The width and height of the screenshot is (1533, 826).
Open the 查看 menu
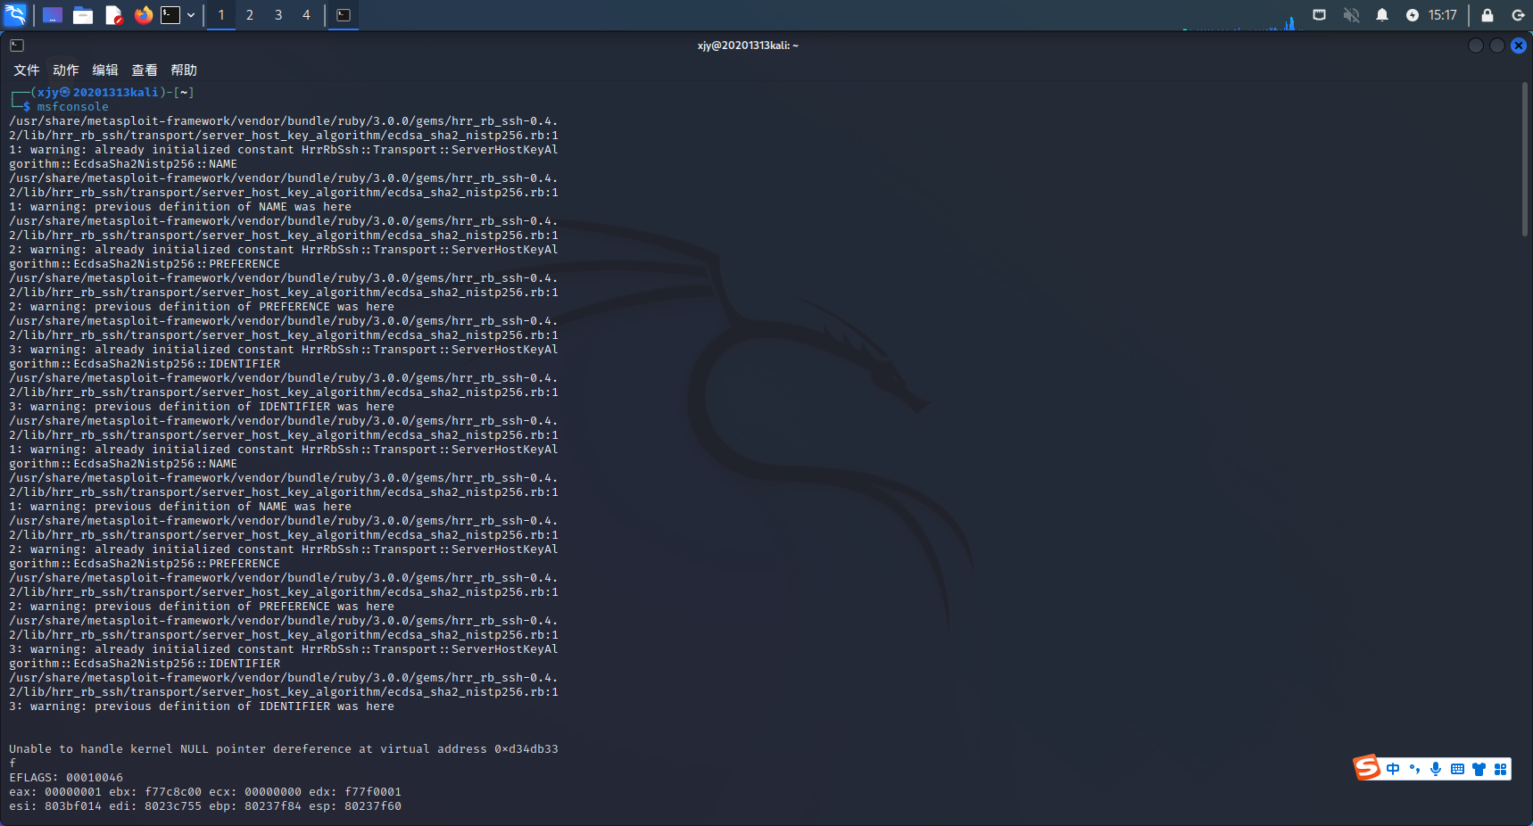click(145, 70)
